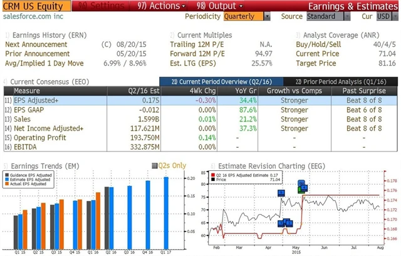401x256 pixels.
Task: Expand the 98) Output dropdown
Action: click(215, 6)
